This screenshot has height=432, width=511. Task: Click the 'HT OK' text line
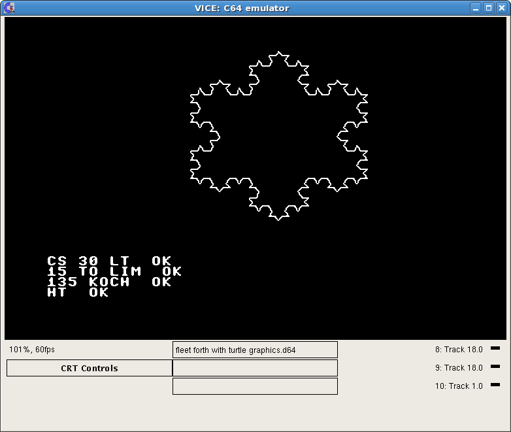pos(78,293)
